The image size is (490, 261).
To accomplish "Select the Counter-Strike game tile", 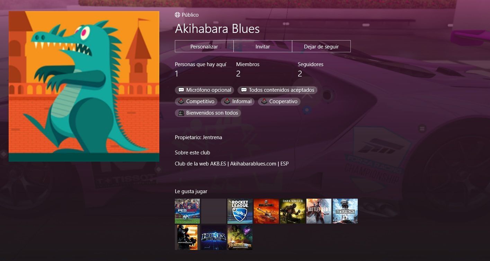I will 187,237.
